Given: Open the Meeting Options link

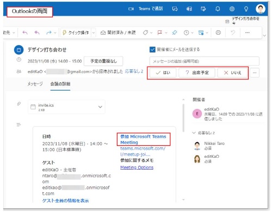Looking at the screenshot, I should coord(137,168).
